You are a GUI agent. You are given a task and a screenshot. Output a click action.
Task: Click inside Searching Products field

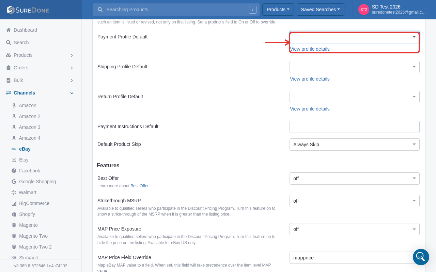pyautogui.click(x=175, y=10)
